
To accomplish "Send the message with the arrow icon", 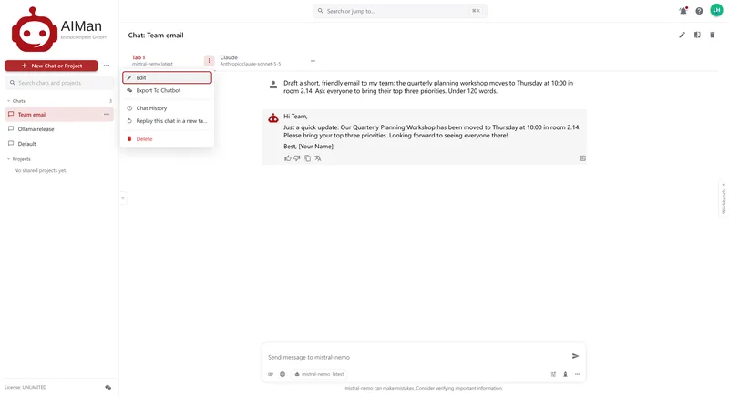I will pyautogui.click(x=575, y=356).
